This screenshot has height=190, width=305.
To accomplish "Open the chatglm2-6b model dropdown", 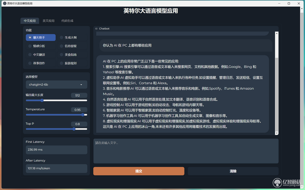I will point(56,85).
